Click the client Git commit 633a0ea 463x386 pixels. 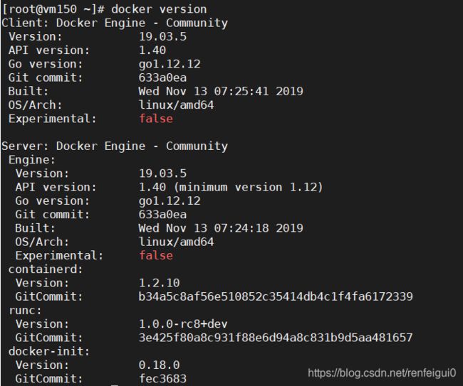(162, 77)
